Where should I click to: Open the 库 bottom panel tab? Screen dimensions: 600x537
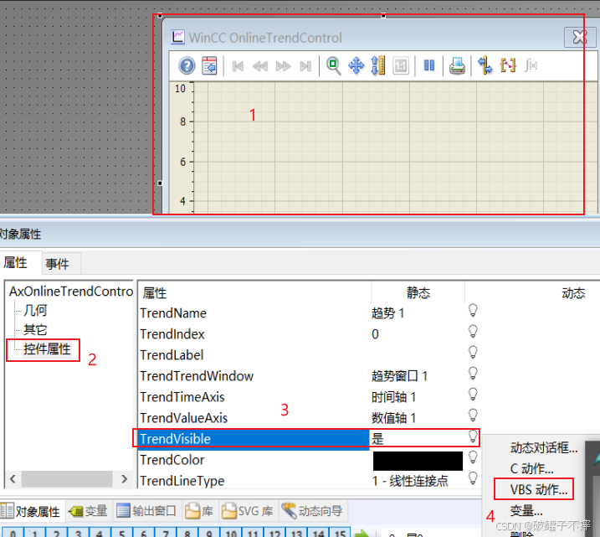click(198, 511)
